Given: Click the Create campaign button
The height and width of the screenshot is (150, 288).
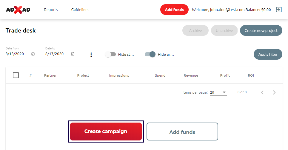Looking at the screenshot, I should tap(106, 132).
